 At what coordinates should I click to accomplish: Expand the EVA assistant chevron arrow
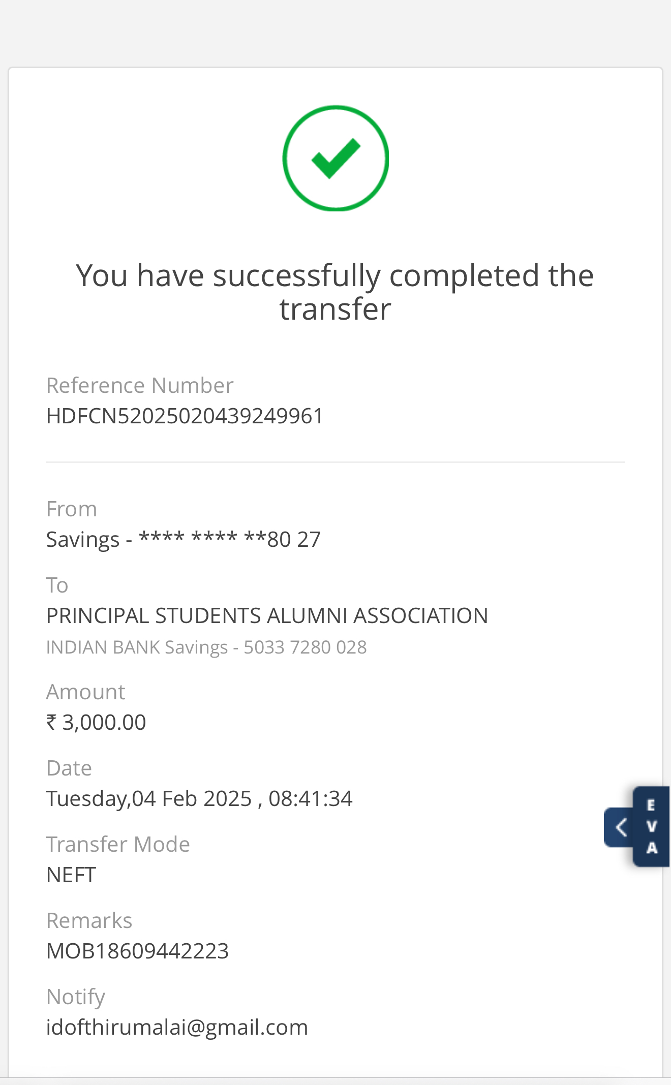point(620,827)
